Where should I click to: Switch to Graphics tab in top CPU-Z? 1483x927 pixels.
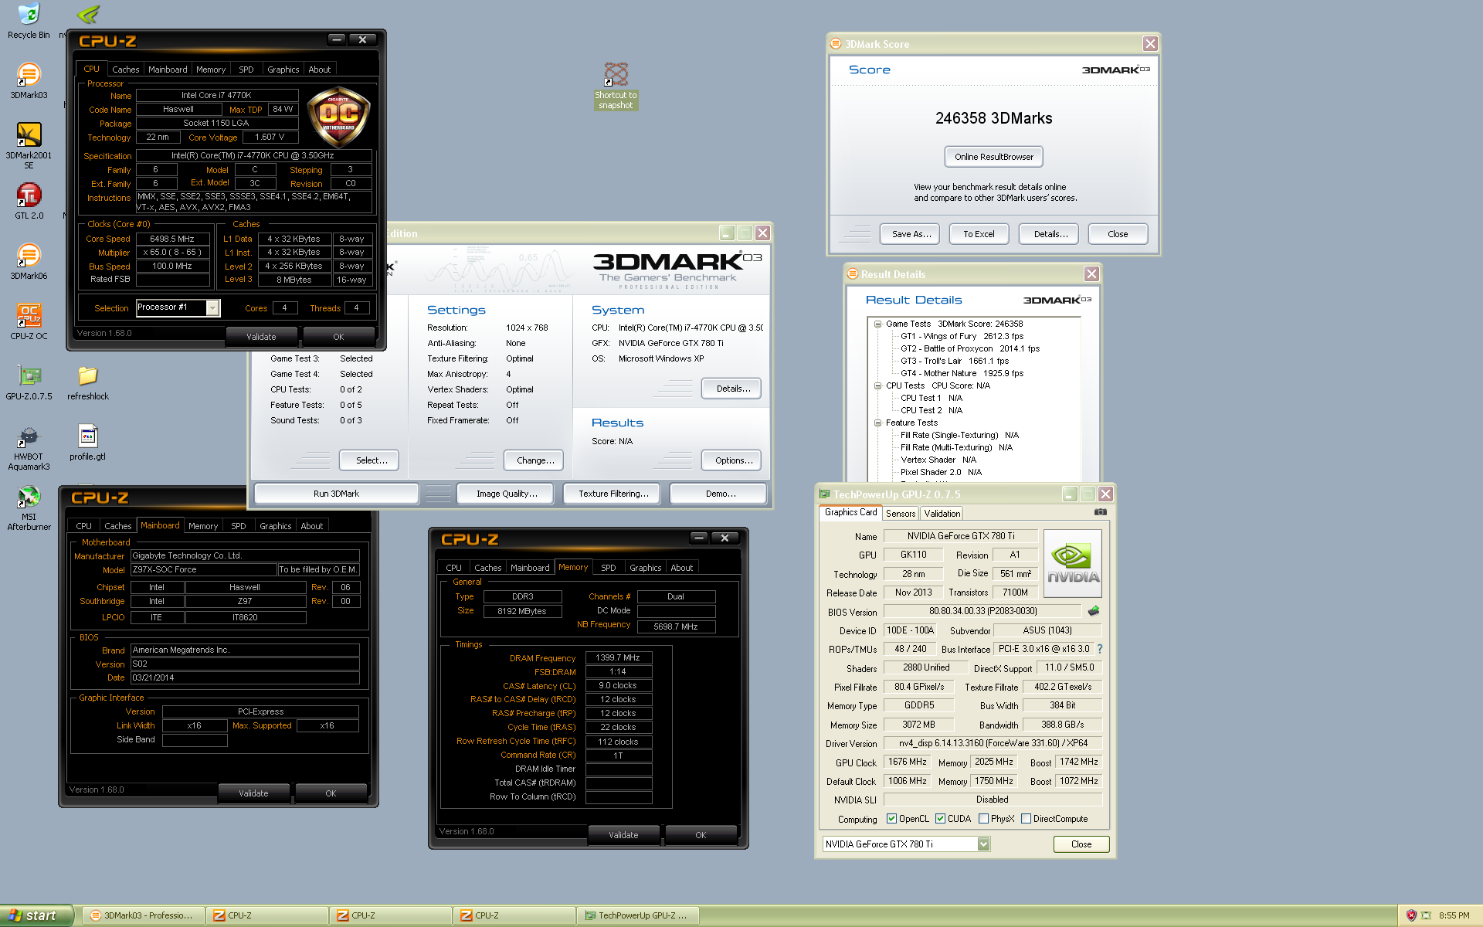pos(283,70)
